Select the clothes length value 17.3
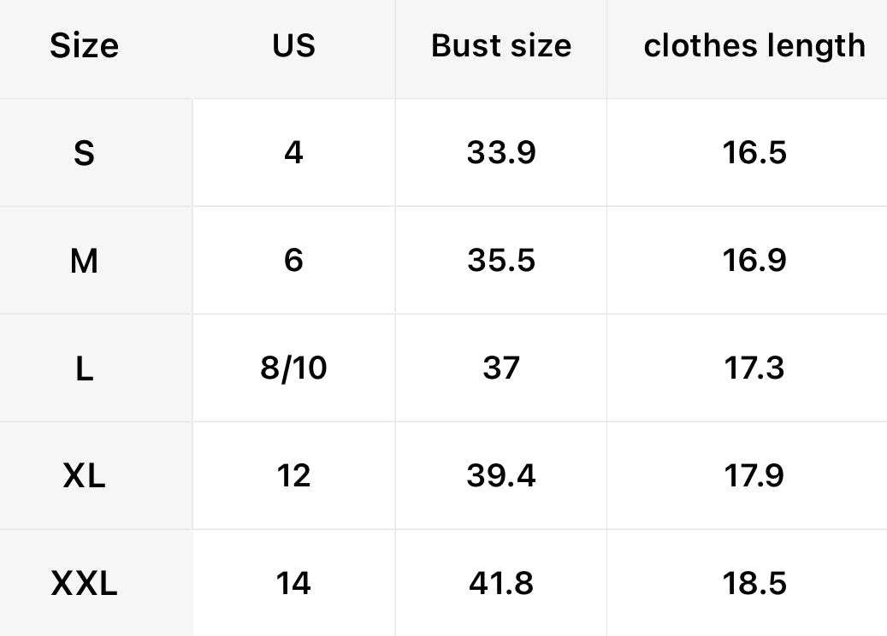The height and width of the screenshot is (636, 887). coord(754,368)
